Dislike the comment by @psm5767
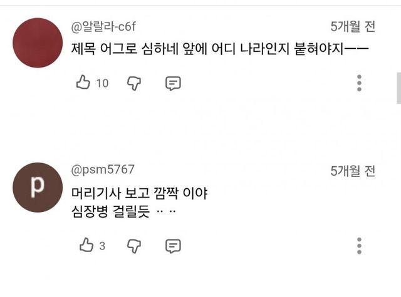This screenshot has width=401, height=297. (x=133, y=245)
